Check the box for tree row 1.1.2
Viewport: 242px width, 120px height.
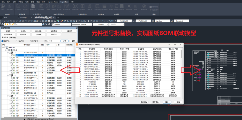(12, 58)
